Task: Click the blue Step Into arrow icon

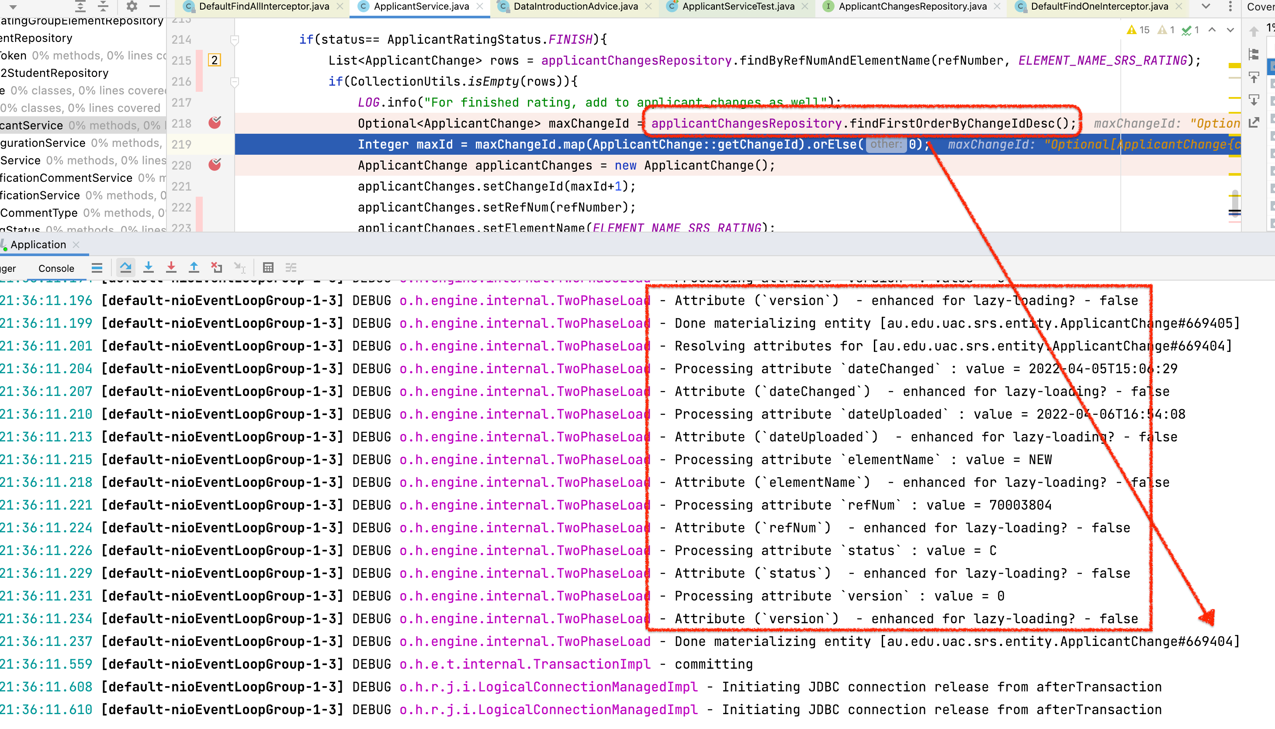Action: coord(149,268)
